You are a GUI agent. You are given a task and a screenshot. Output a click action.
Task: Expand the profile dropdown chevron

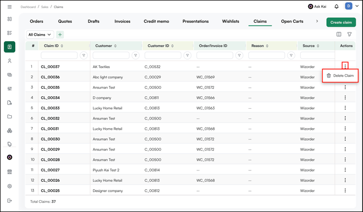357,6
